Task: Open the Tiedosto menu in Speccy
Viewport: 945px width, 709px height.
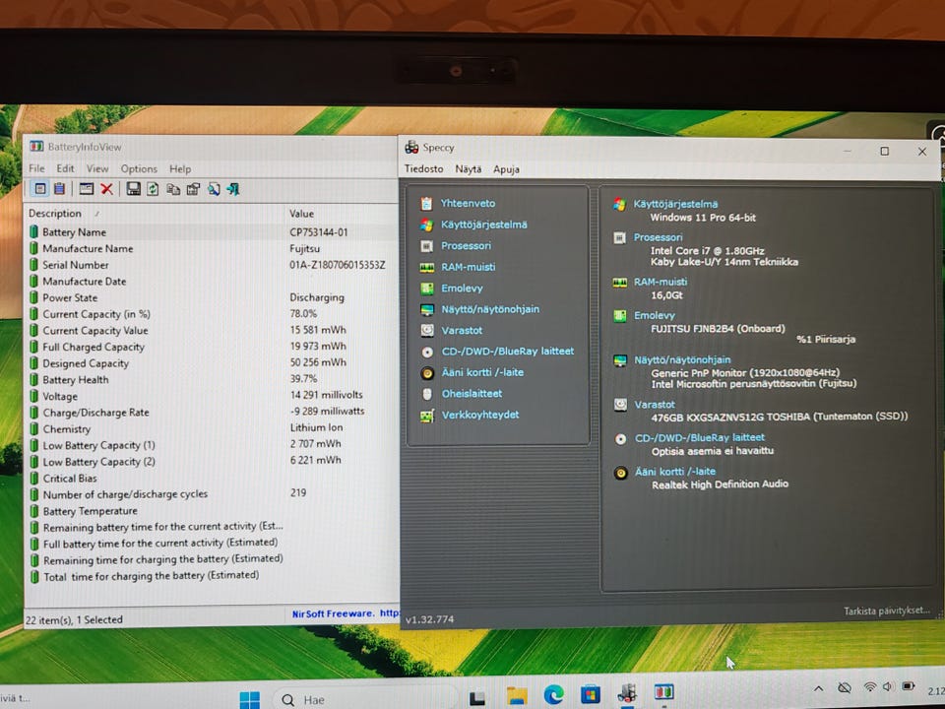Action: pos(423,168)
